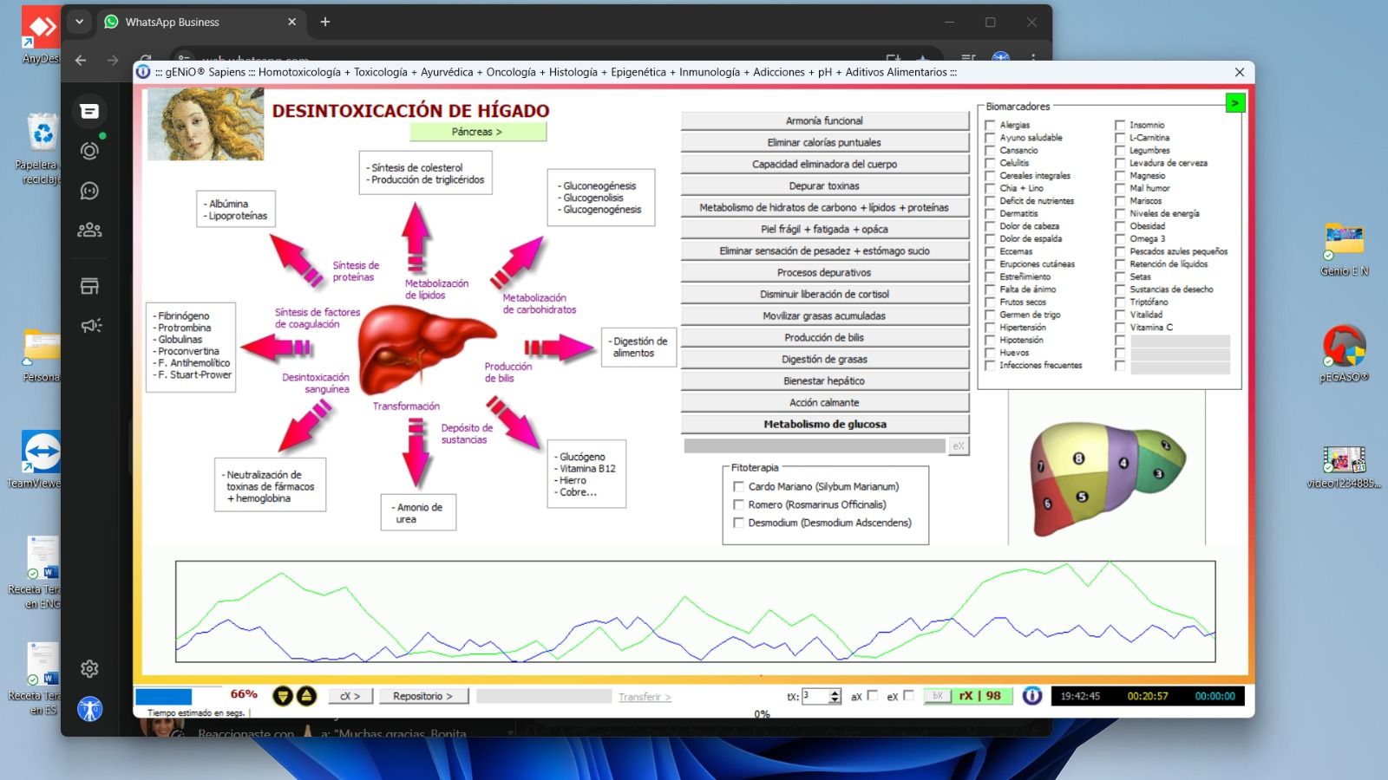
Task: Click the yellow down-triangle round icon
Action: click(283, 696)
